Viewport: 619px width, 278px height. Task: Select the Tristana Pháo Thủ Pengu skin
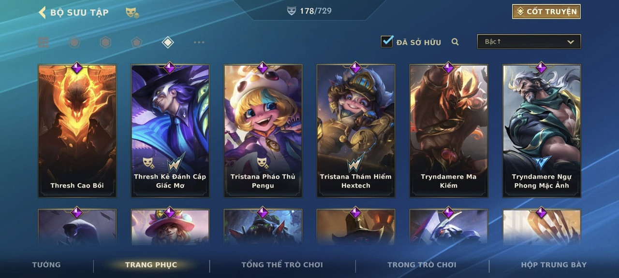click(263, 131)
